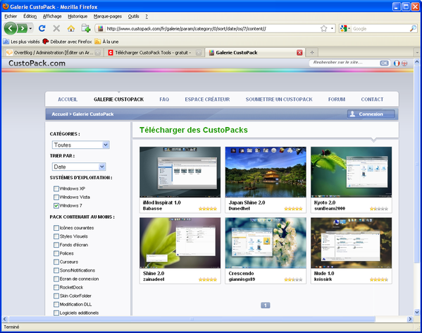Close the Télécharger CustoPack Tools tab

(x=199, y=52)
